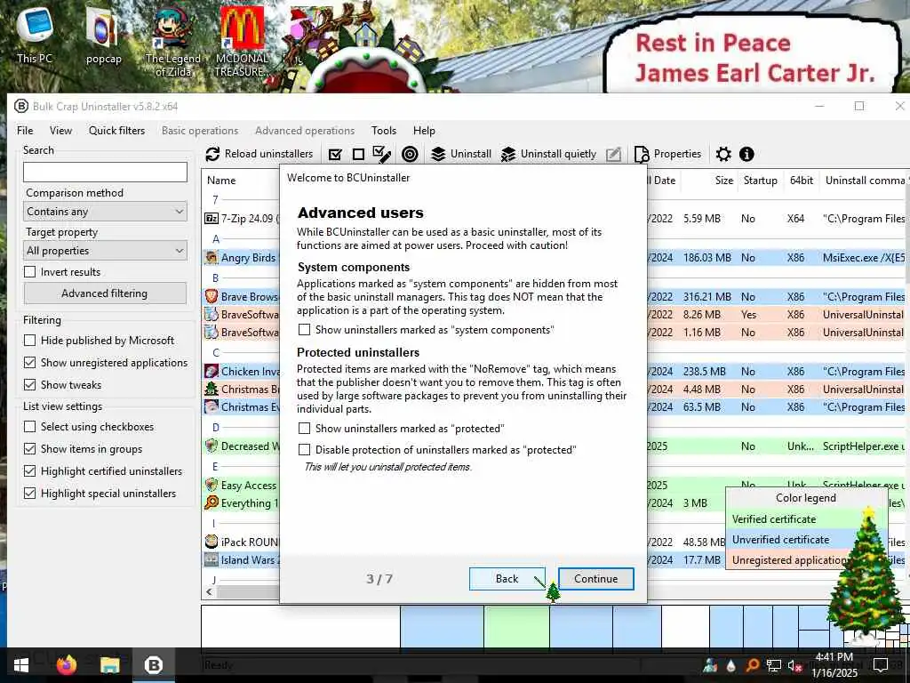The image size is (910, 683).
Task: Click the modify/edit pencil toolbar icon
Action: [613, 154]
